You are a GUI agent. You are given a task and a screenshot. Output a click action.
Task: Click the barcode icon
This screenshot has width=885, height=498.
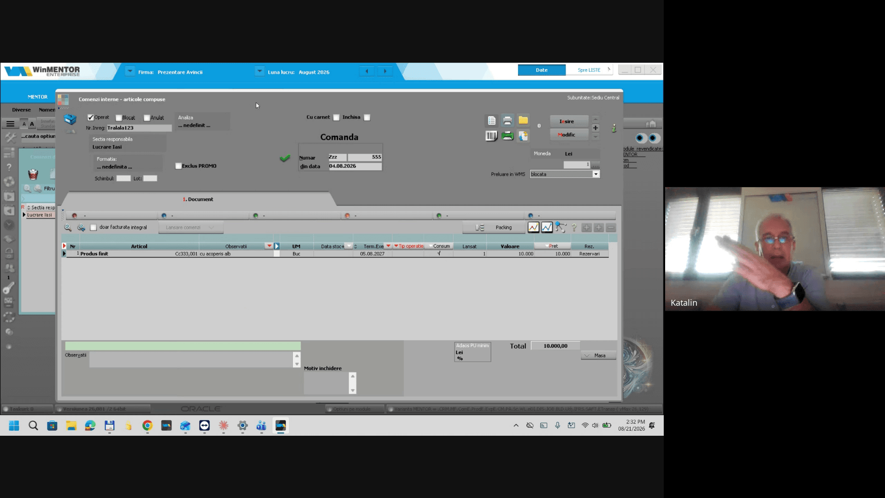[x=491, y=136]
